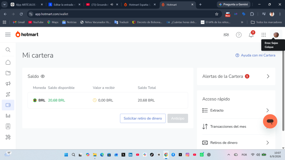Viewport: 285px width, 160px height.
Task: Open the Extracto quick access entry
Action: click(x=236, y=110)
